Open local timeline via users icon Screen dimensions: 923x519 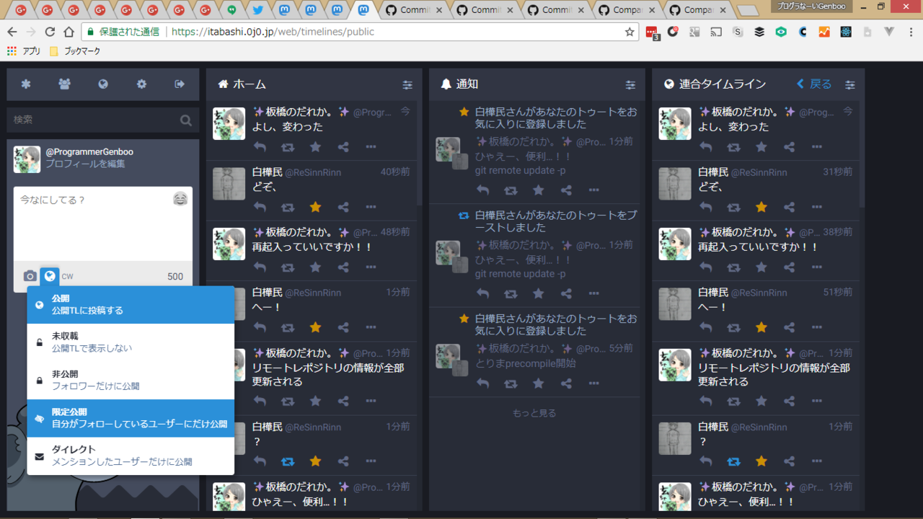coord(65,84)
